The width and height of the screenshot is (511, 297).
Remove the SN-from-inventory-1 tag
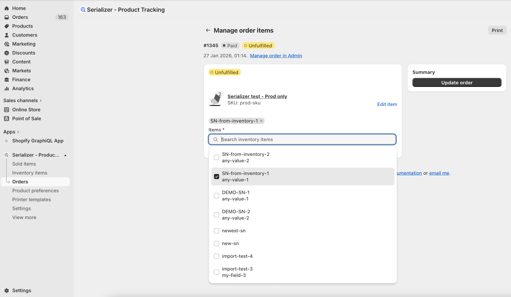click(261, 121)
